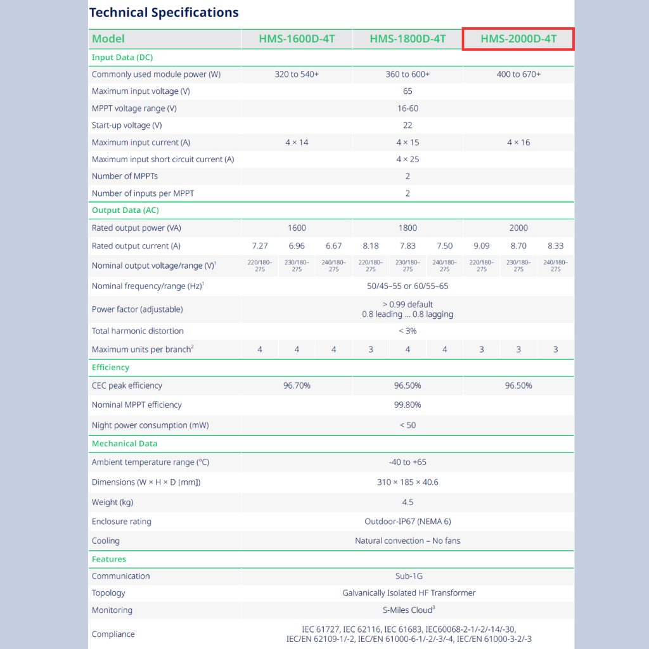Screen dimensions: 649x649
Task: Click the Mechanical Data section heading
Action: [x=125, y=444]
